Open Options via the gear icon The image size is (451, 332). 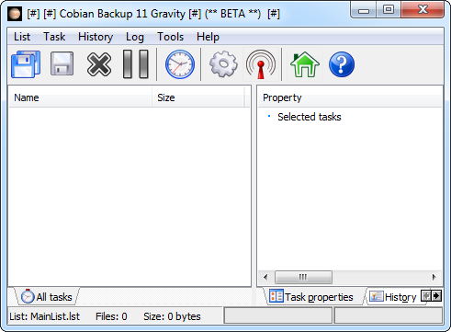223,64
